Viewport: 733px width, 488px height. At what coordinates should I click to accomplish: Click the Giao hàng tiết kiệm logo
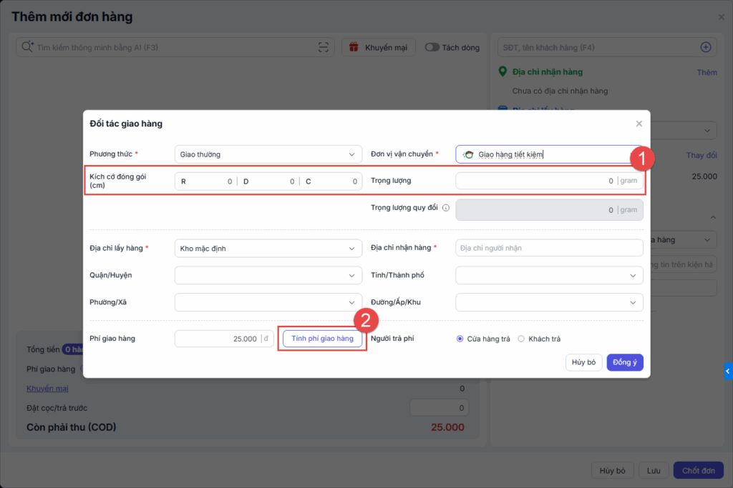pos(468,154)
